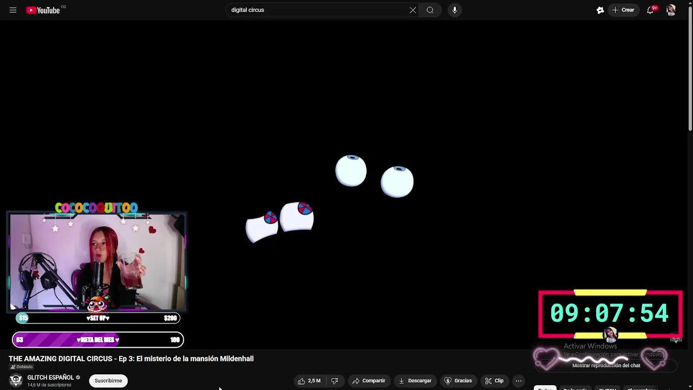Screen dimensions: 693x390
Task: Like the video (2,5 M thumbs up)
Action: pyautogui.click(x=309, y=381)
